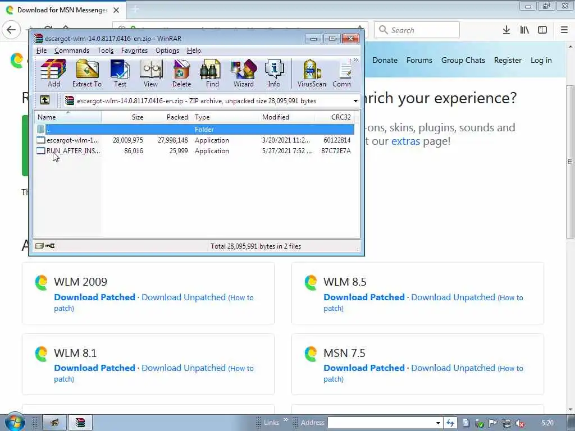
Task: Click the page vertical scrollbar thumb
Action: click(570, 161)
